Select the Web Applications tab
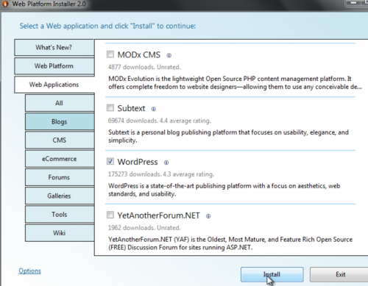The height and width of the screenshot is (286, 368). point(54,85)
